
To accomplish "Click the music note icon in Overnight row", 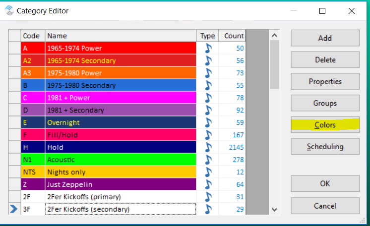I will pos(208,122).
